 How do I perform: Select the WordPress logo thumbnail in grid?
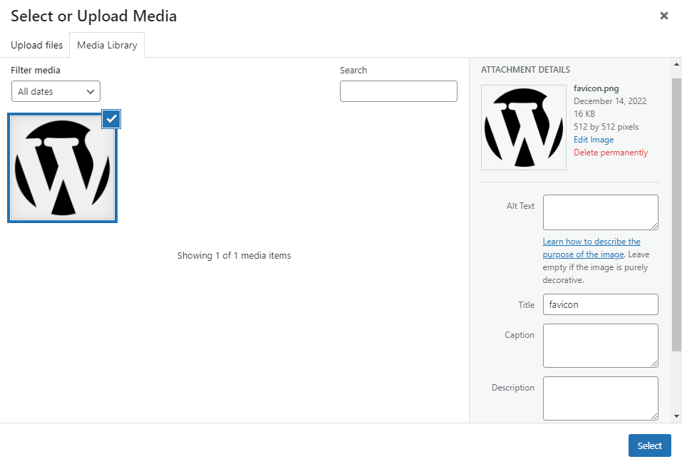[62, 168]
